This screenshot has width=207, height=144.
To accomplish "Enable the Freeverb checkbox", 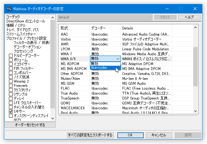I will coord(11,86).
